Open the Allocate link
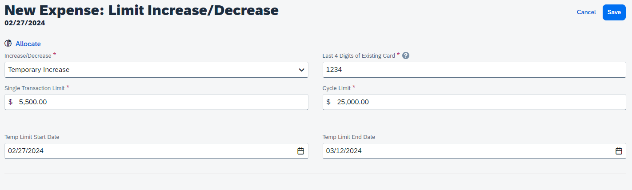 (28, 44)
